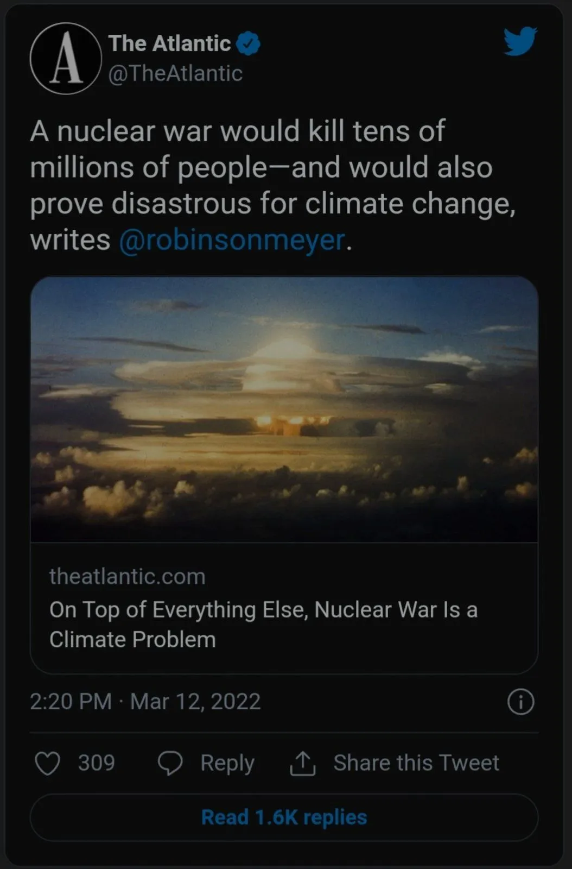The width and height of the screenshot is (572, 869).
Task: Click the Twitter bird logo
Action: coord(520,41)
